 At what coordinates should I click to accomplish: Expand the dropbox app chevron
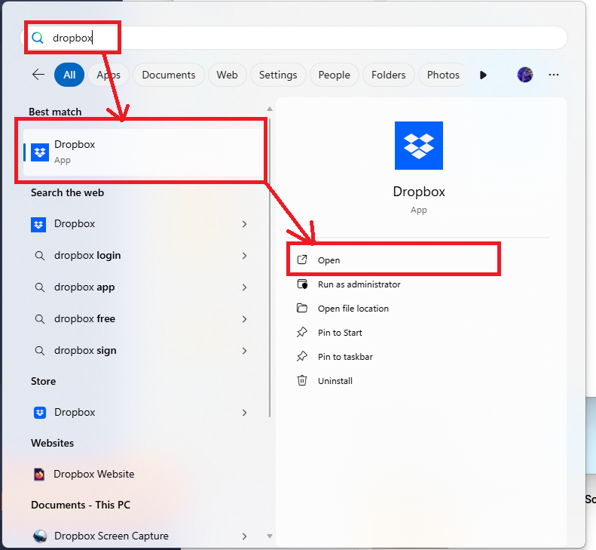(x=245, y=287)
